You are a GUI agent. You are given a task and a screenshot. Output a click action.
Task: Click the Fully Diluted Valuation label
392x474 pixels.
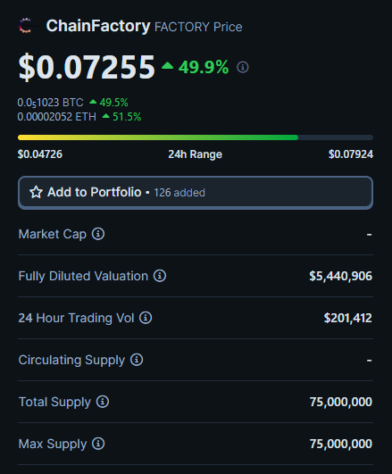click(x=83, y=277)
